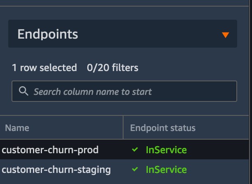Screen dimensions: 252x184
Task: Click the green checkmark for customer-churn-staging
Action: (135, 169)
